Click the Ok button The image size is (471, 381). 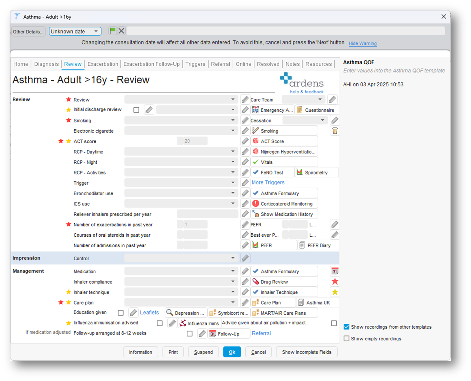(x=232, y=352)
